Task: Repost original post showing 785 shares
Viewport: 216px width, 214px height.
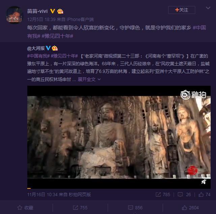Action: (163, 194)
